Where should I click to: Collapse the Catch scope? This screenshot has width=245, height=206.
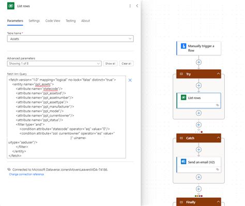point(218,138)
